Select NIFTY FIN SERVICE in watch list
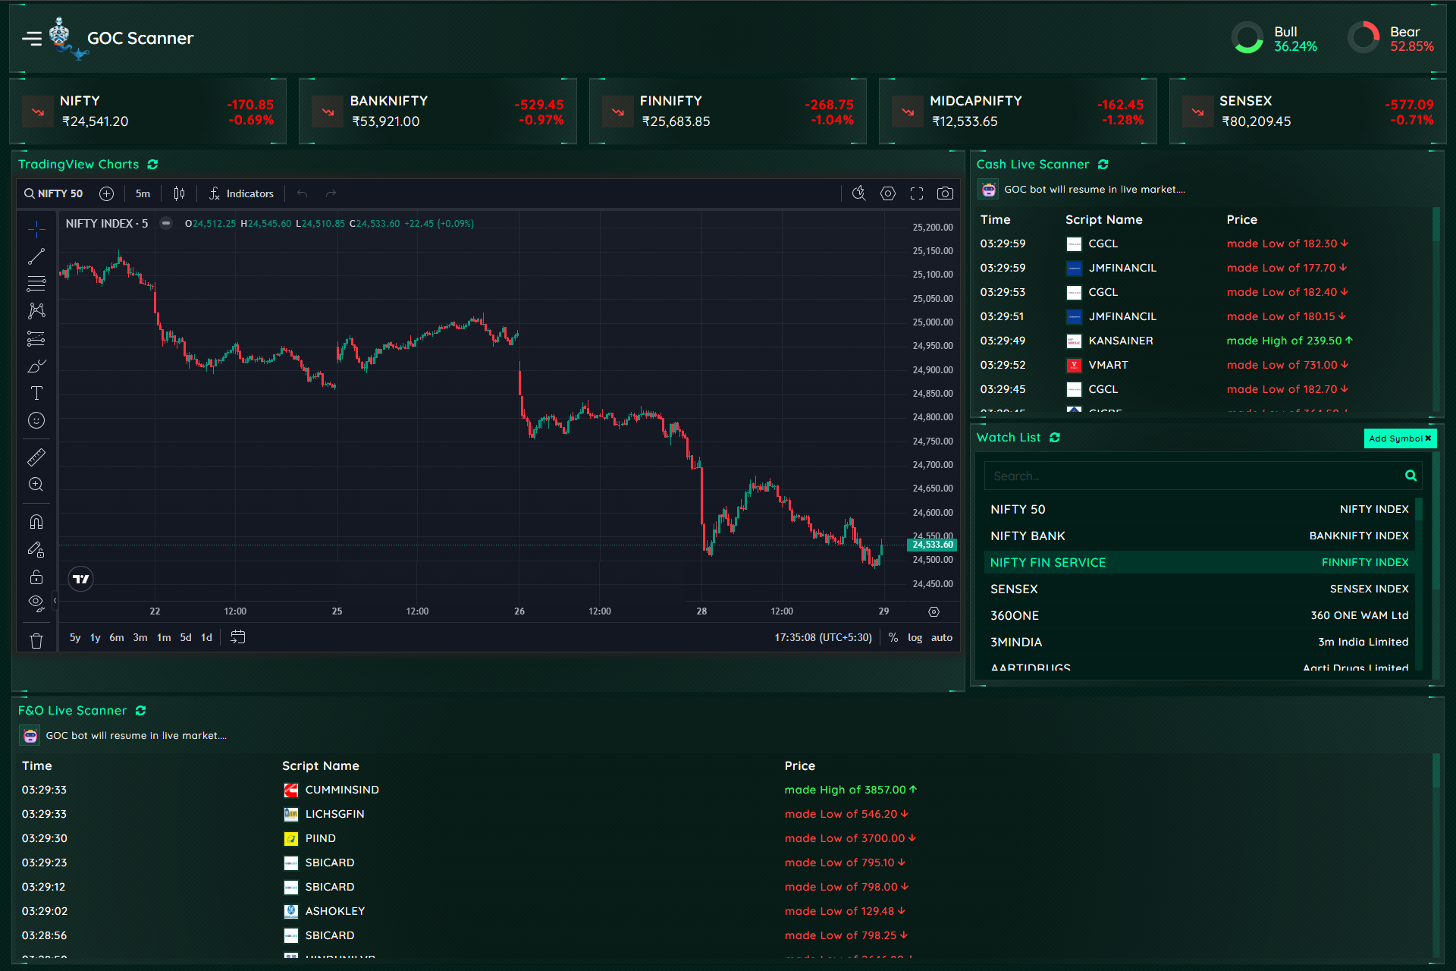The width and height of the screenshot is (1456, 971). pos(1199,562)
